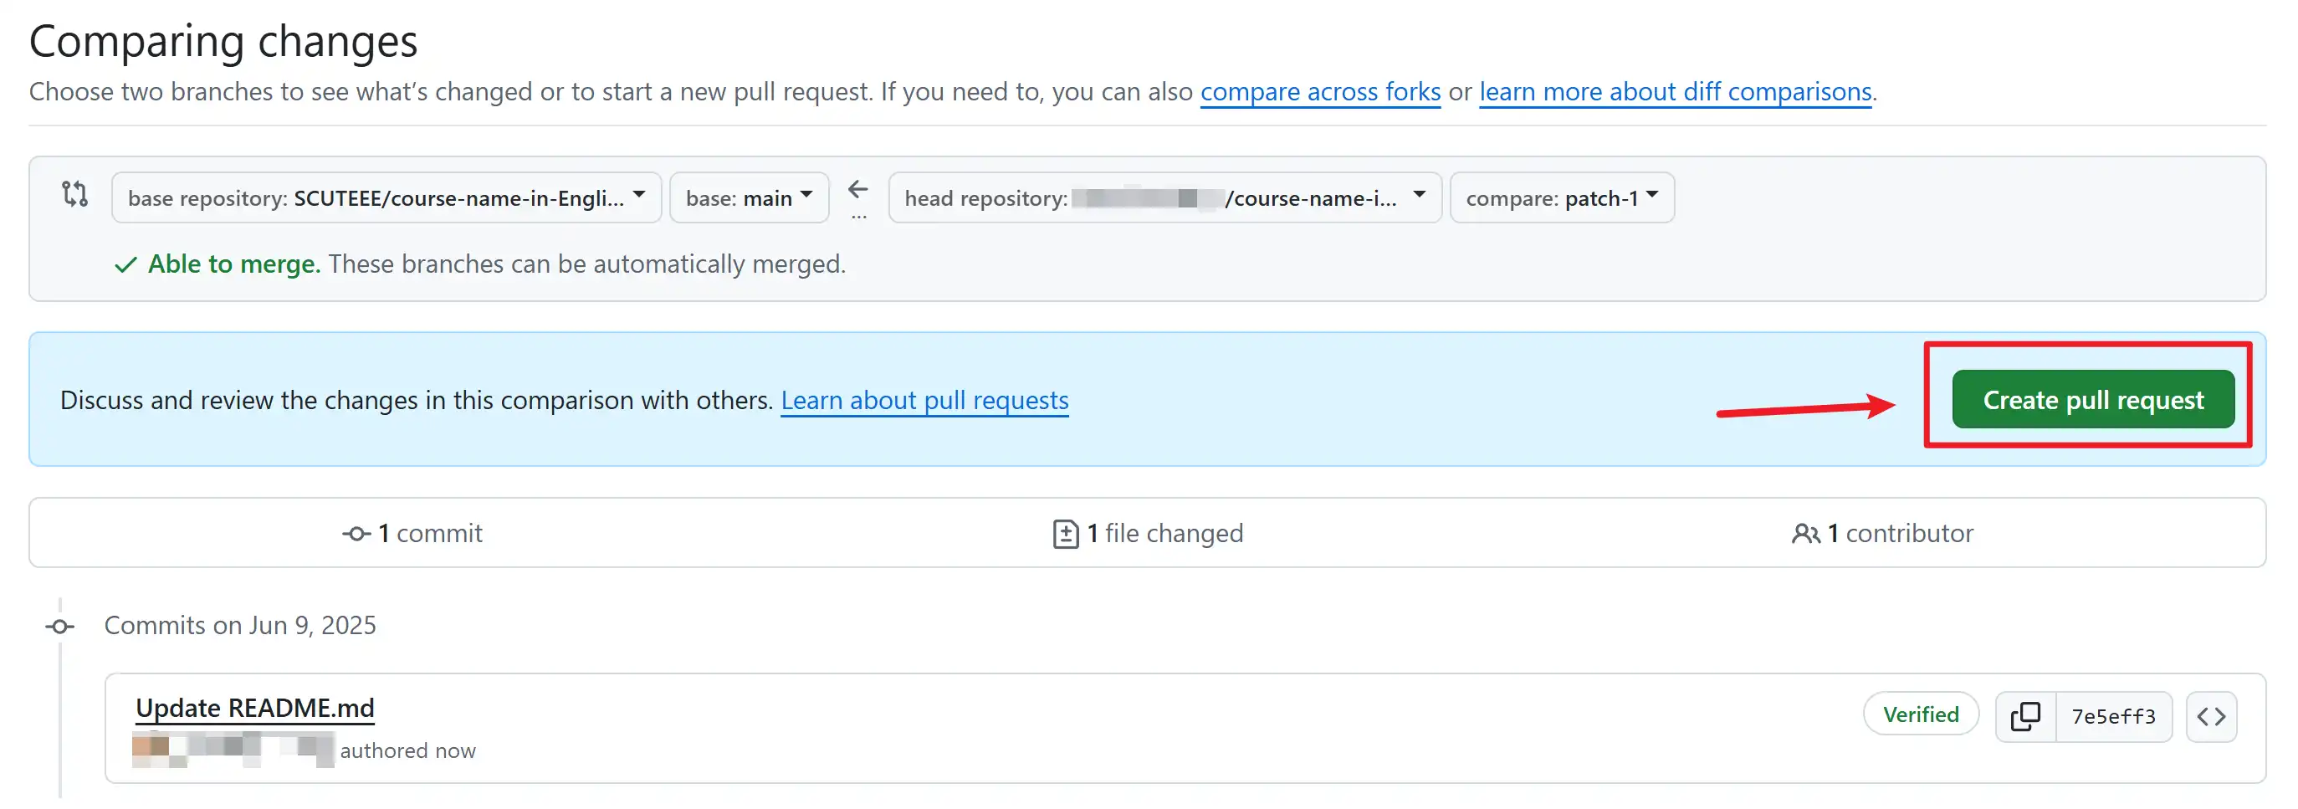
Task: Click the file diff icon next to "1 file changed"
Action: (x=1065, y=532)
